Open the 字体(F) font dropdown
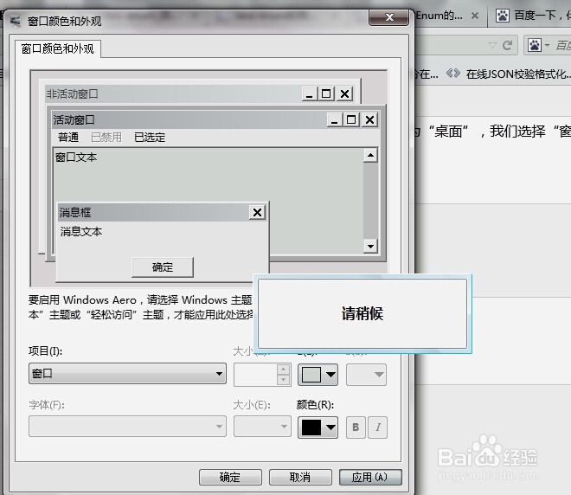 pos(127,426)
